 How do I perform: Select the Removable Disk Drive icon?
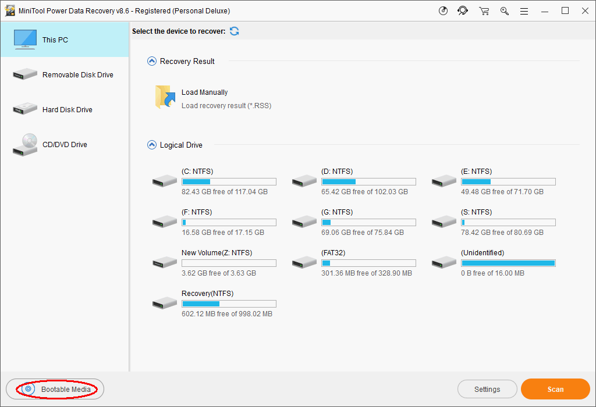[25, 74]
